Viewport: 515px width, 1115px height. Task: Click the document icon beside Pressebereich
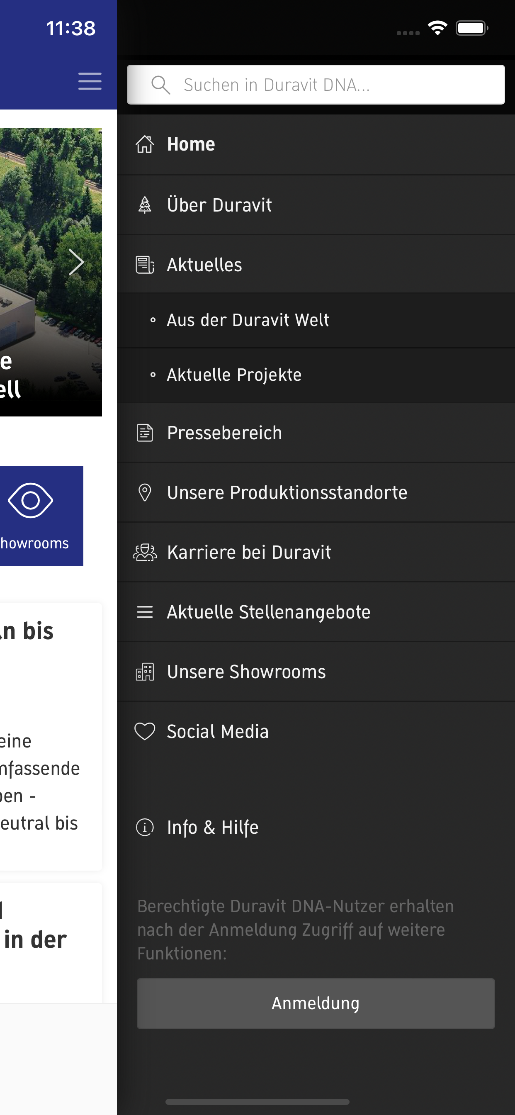click(145, 433)
